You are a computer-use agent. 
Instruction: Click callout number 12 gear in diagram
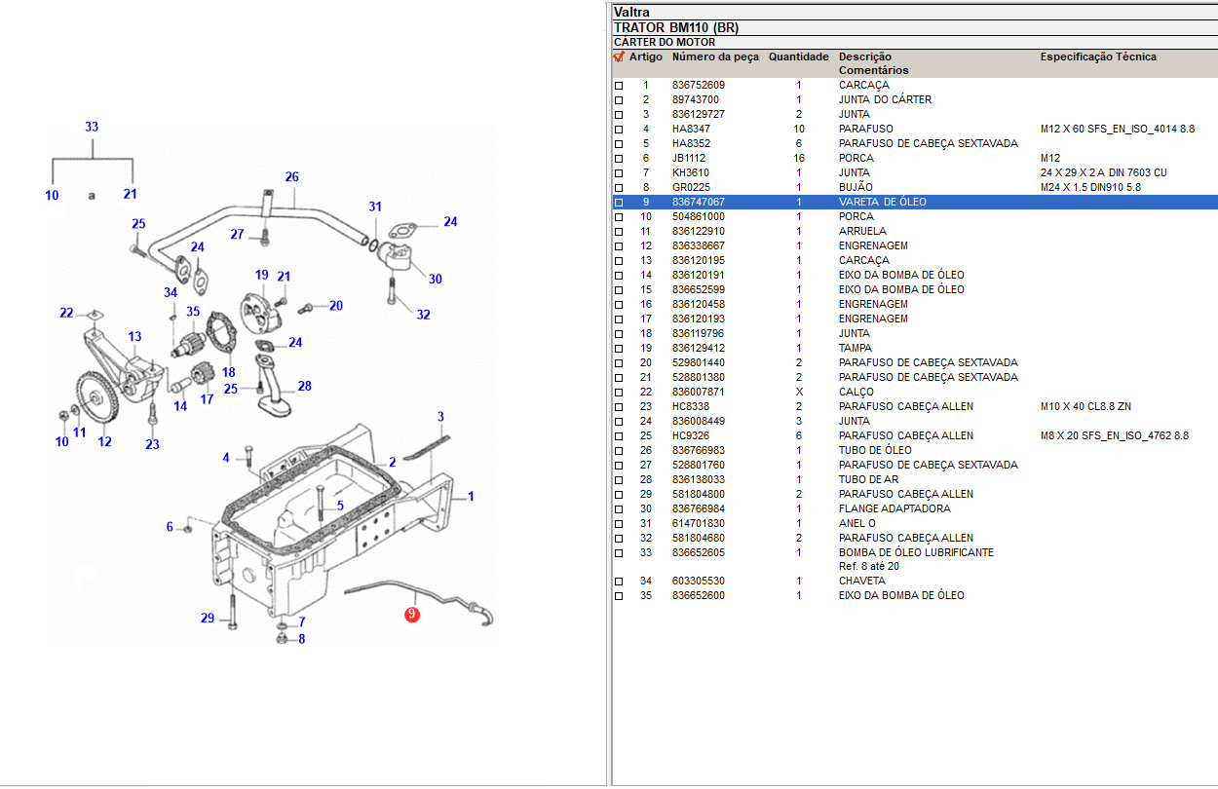[x=104, y=441]
